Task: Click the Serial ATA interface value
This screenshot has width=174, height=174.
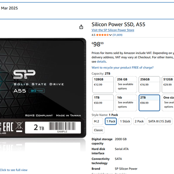Action: (x=122, y=149)
